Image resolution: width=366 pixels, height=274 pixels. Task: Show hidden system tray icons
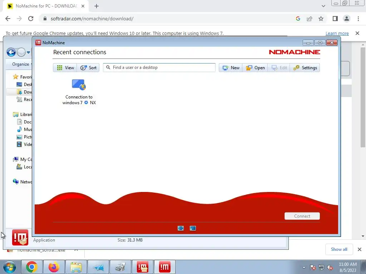pyautogui.click(x=304, y=267)
